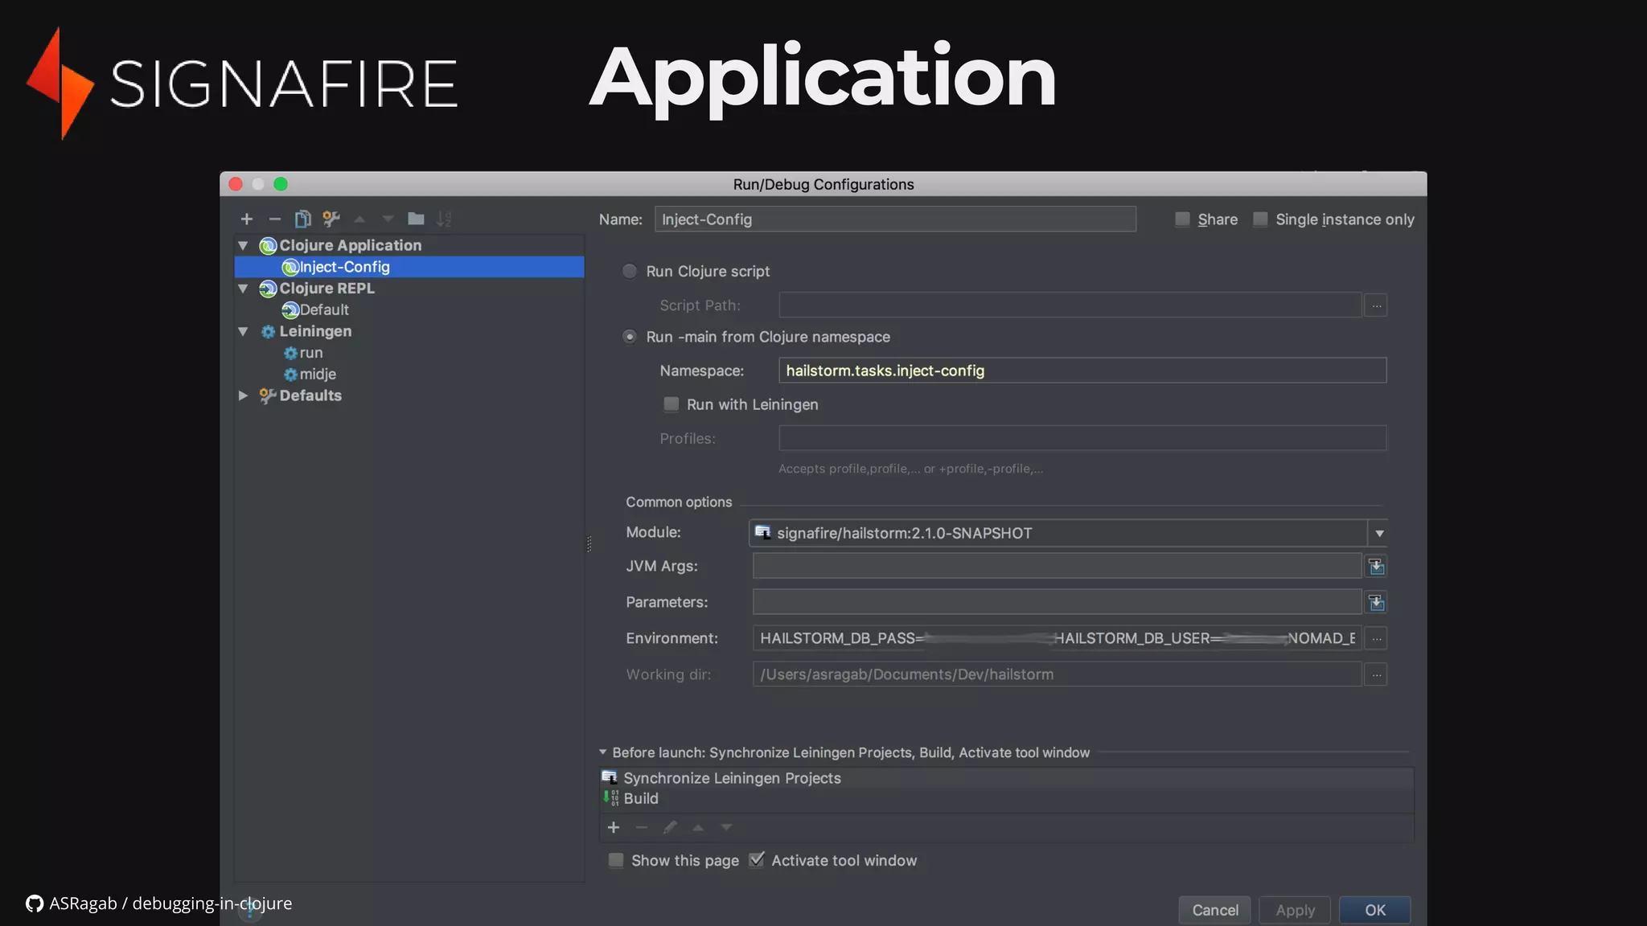Click the Clojure REPL group icon
The height and width of the screenshot is (926, 1647).
(x=268, y=289)
